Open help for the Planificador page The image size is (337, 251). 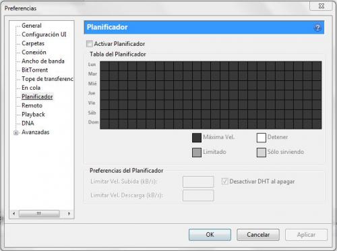(317, 28)
